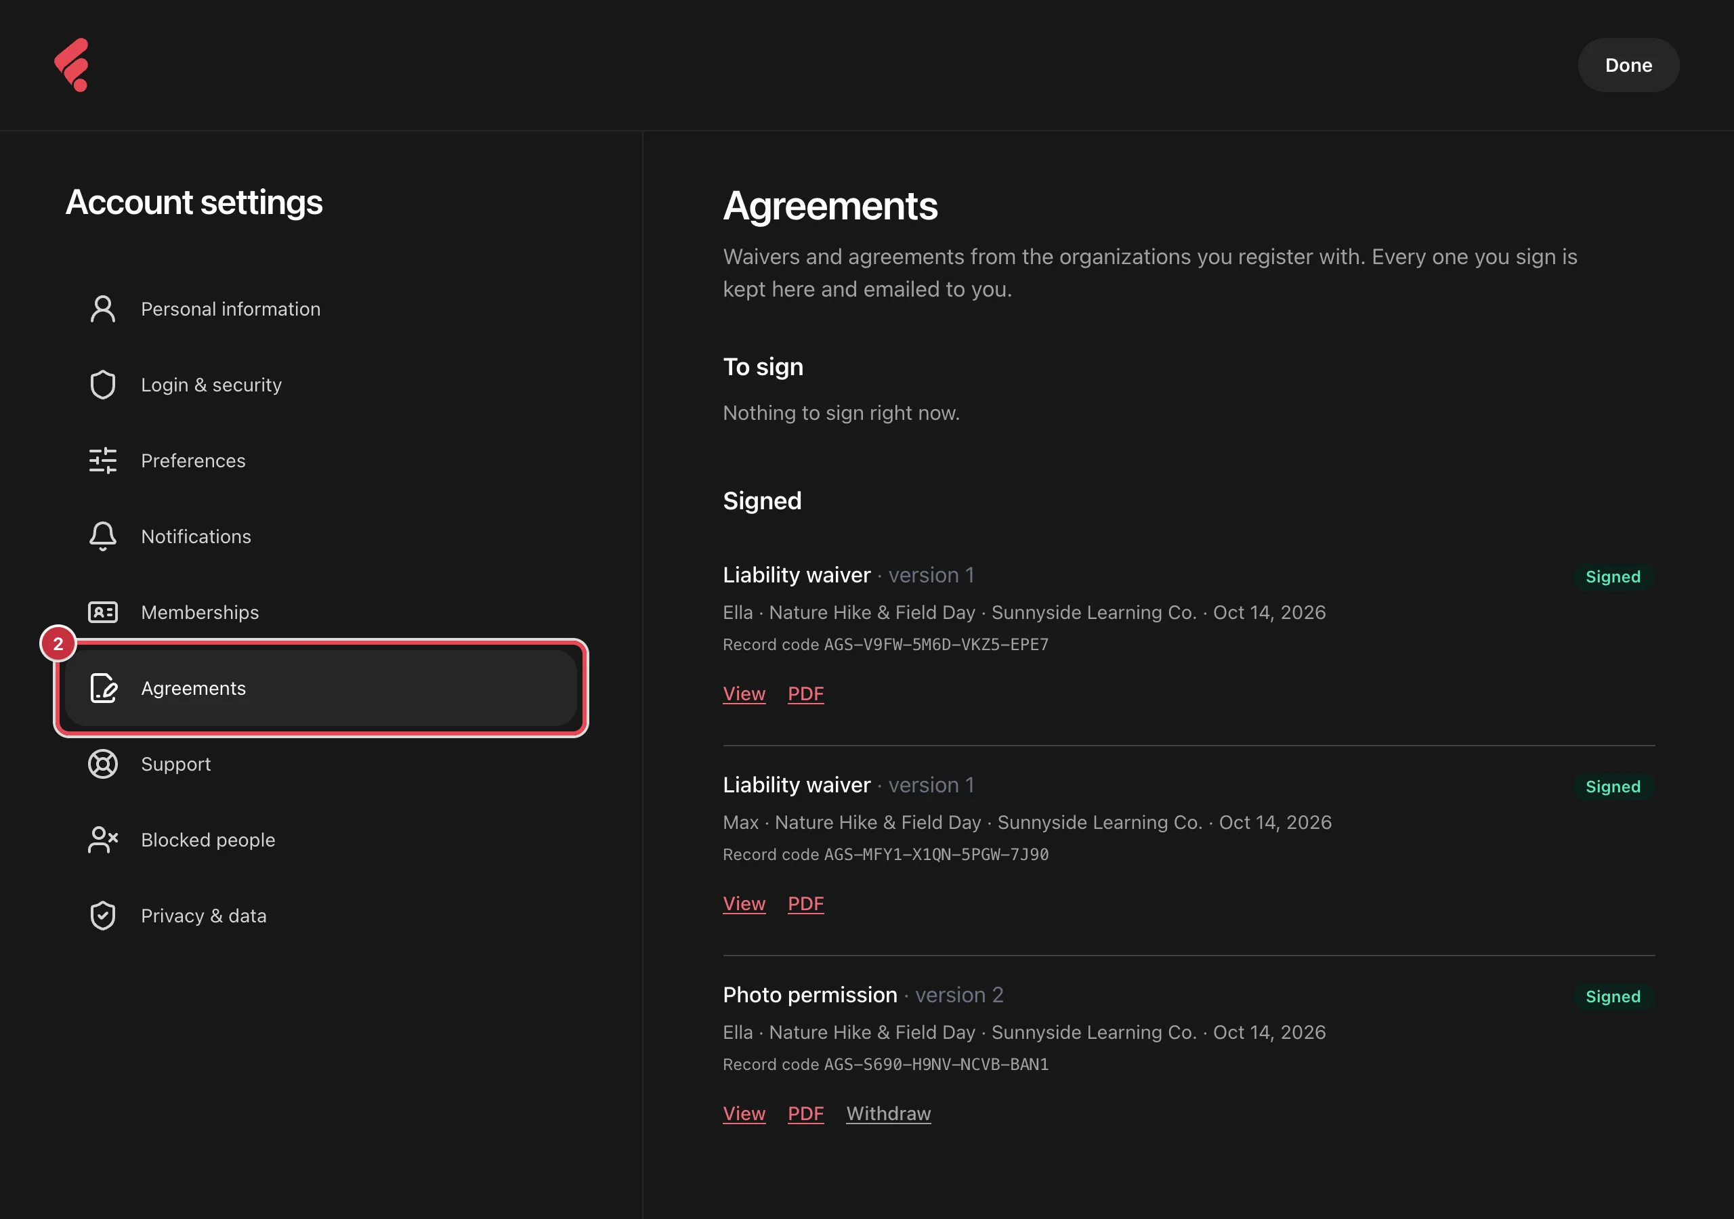Open Personal information settings
The width and height of the screenshot is (1734, 1219).
[321, 309]
